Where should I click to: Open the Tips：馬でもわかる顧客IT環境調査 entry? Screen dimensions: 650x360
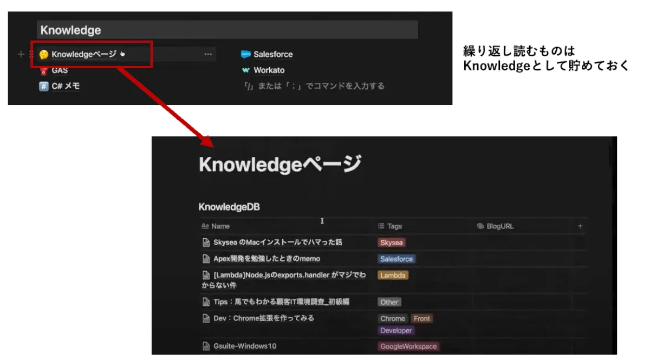tap(282, 302)
